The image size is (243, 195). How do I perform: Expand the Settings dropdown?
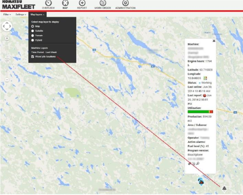[21, 14]
